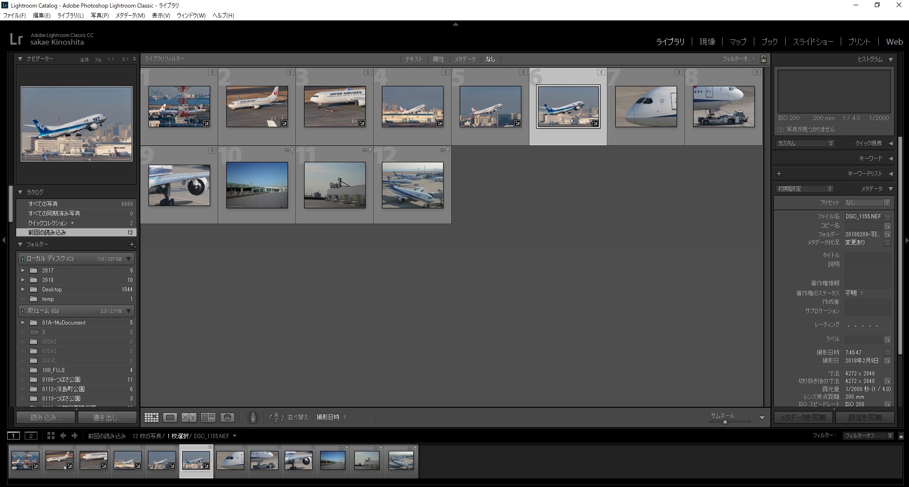
Task: Click the 書き出し export button
Action: (x=107, y=418)
